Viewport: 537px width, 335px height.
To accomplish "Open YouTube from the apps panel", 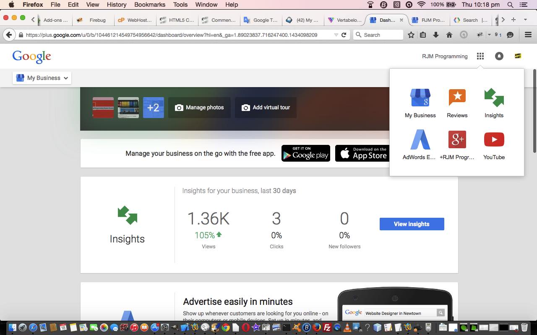I will [x=494, y=145].
